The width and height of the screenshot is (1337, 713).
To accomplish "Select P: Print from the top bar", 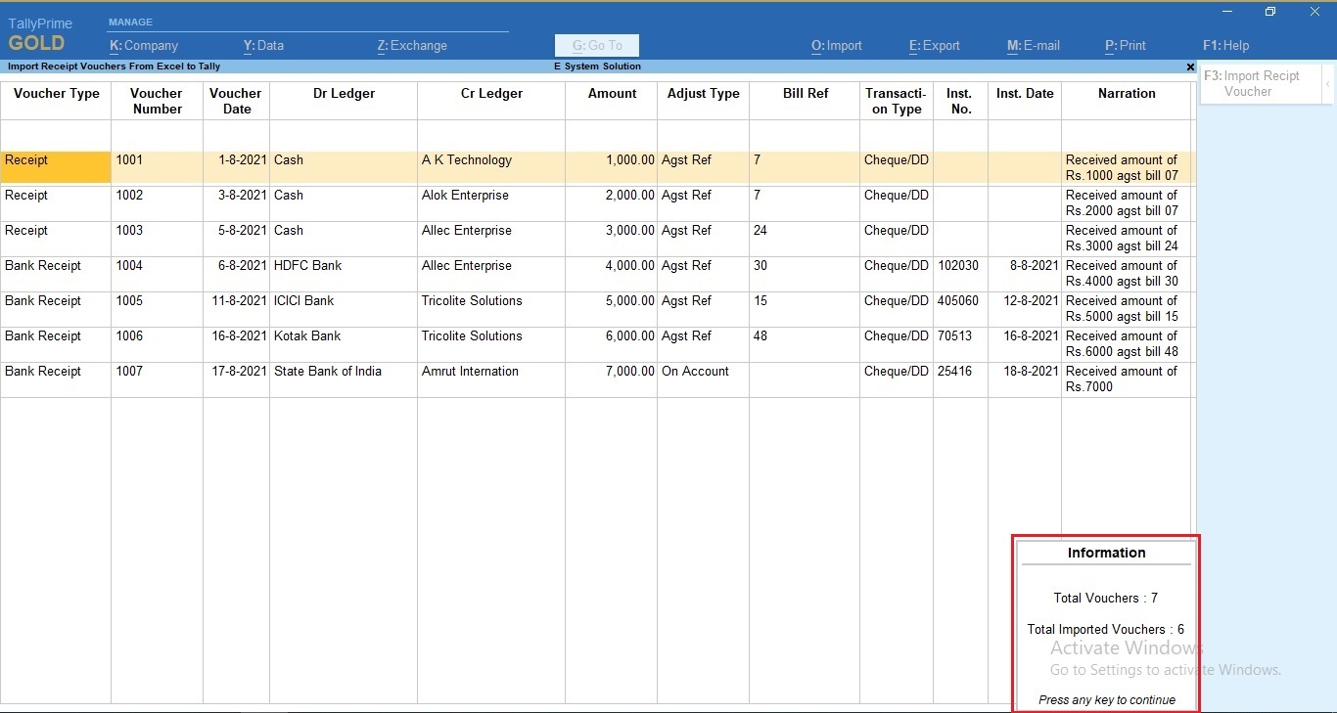I will (x=1126, y=45).
